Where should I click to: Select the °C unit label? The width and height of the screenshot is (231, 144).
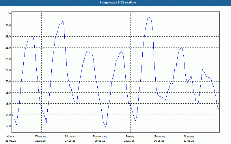(9, 13)
